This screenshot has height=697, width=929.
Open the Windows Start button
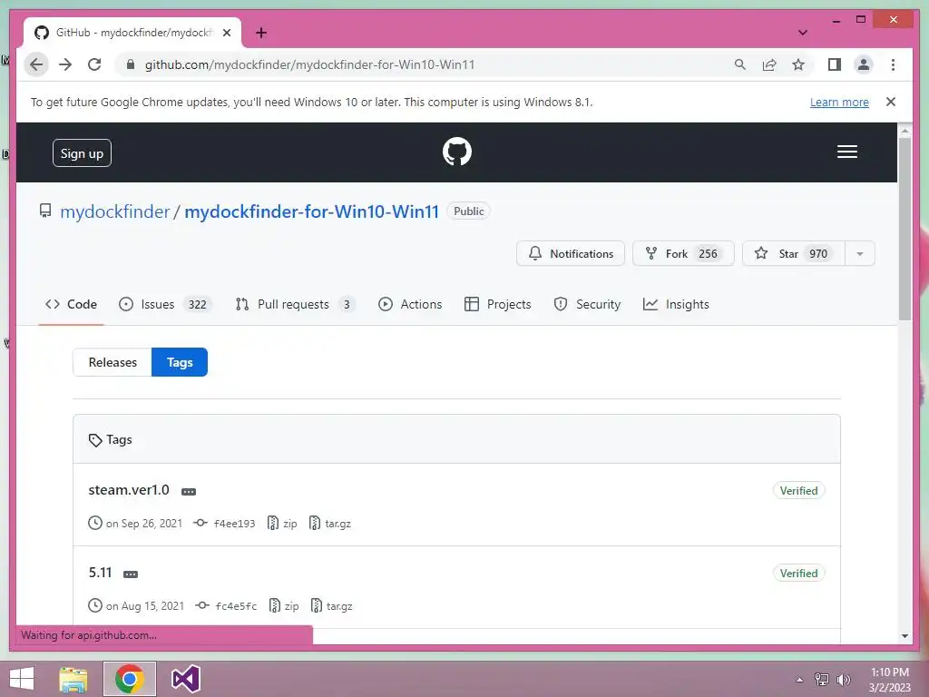point(22,679)
